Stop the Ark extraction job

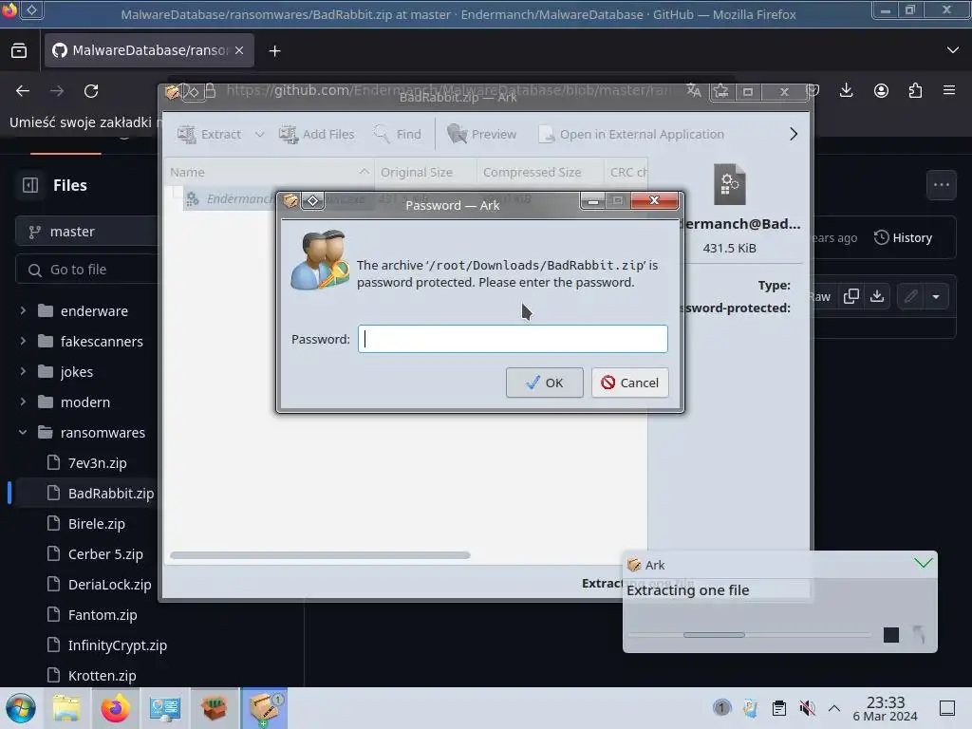[x=890, y=635]
